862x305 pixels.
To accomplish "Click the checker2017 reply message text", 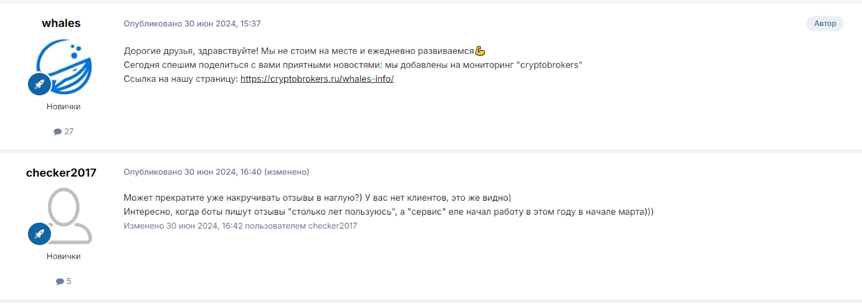I will 388,205.
